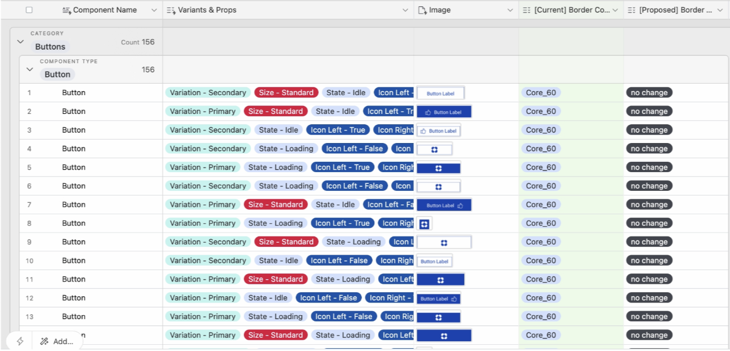Click the 'Icon Left - False' tag in row 6
This screenshot has width=730, height=351.
click(354, 186)
